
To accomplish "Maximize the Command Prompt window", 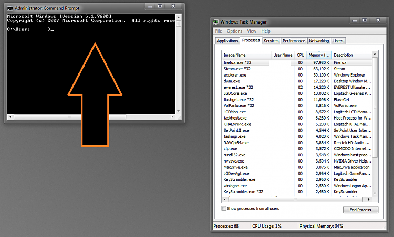I will 160,6.
